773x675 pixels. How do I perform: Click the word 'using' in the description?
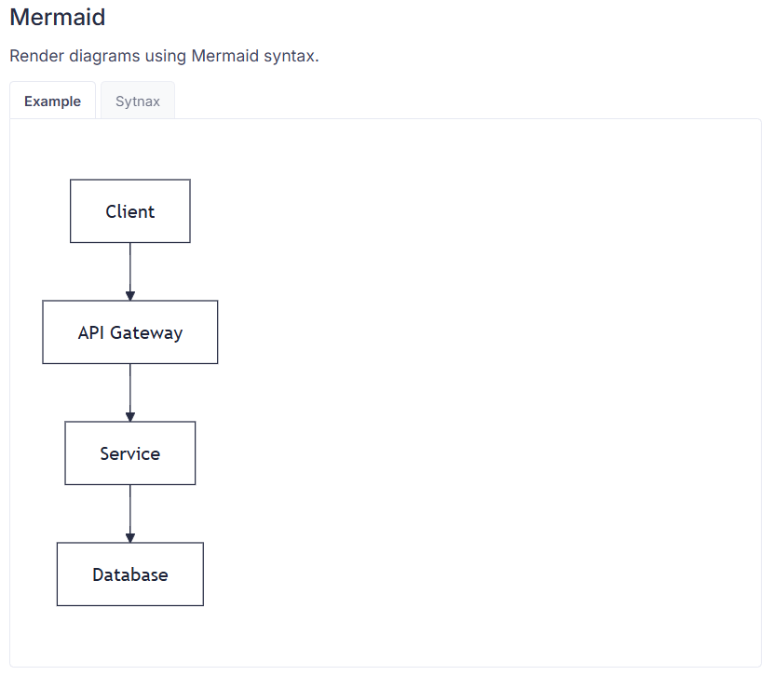pos(167,56)
